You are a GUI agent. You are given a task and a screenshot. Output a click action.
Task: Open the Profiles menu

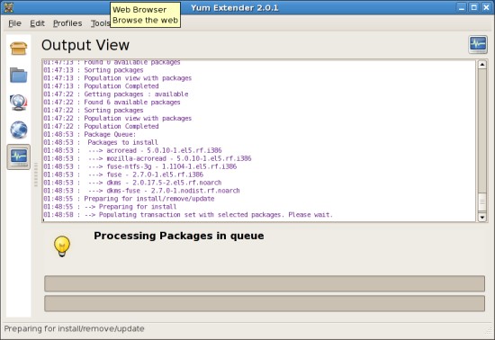[x=67, y=23]
